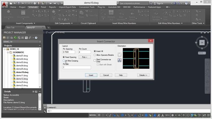Switch to the Reports ribbon tab
This screenshot has height=119, width=212.
tap(52, 7)
